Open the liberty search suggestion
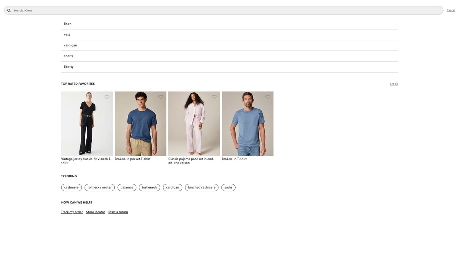 click(x=69, y=67)
